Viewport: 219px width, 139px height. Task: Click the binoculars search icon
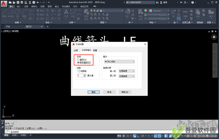pos(157,3)
